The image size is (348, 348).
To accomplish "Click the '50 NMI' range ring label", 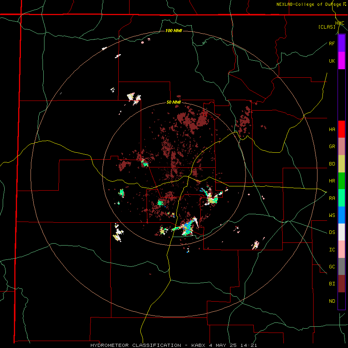I will pyautogui.click(x=174, y=102).
